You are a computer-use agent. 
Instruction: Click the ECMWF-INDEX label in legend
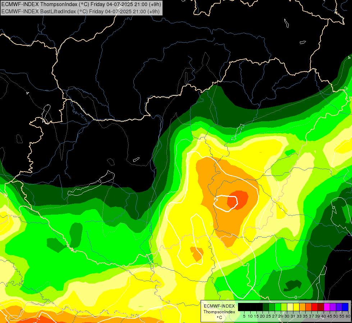click(x=219, y=306)
